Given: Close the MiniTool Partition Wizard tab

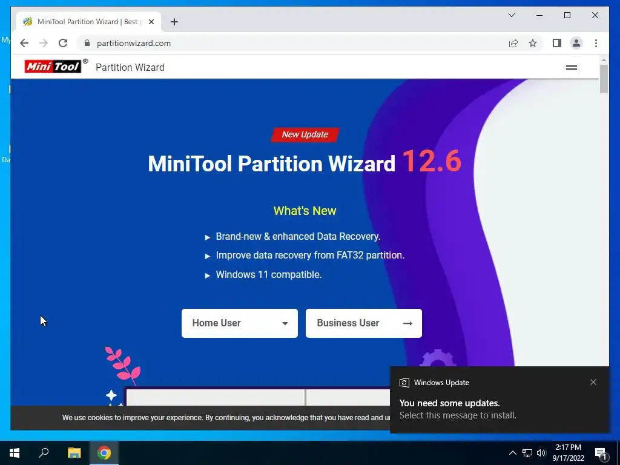Looking at the screenshot, I should click(x=151, y=22).
